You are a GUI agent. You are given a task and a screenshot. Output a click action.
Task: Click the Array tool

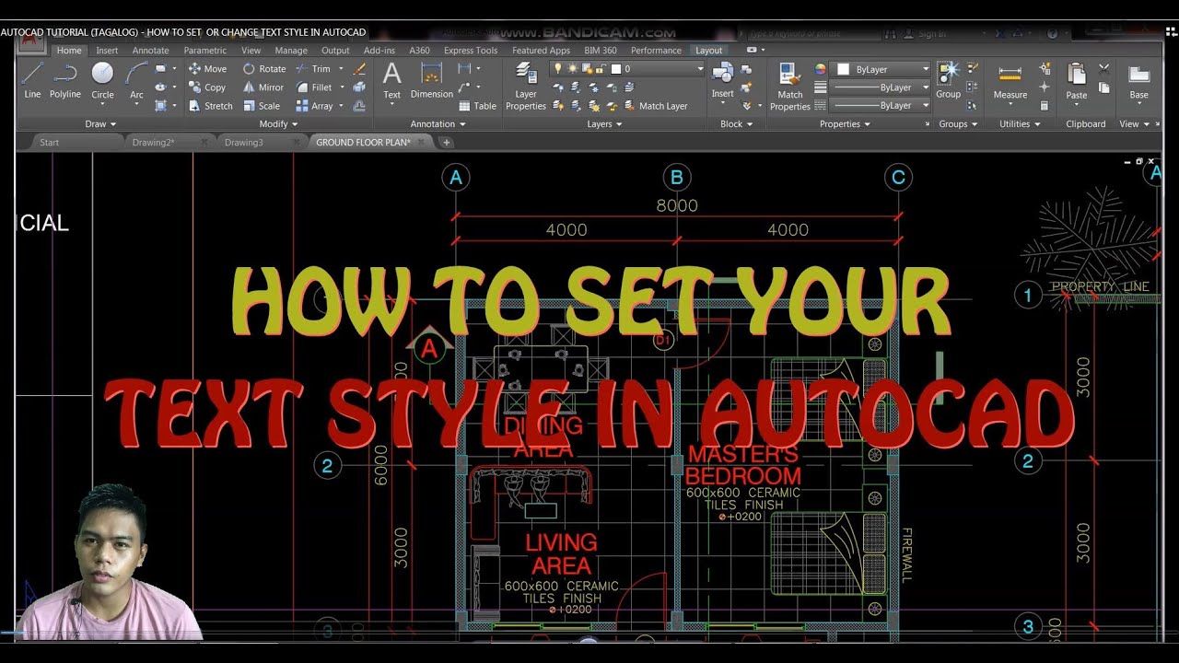314,106
